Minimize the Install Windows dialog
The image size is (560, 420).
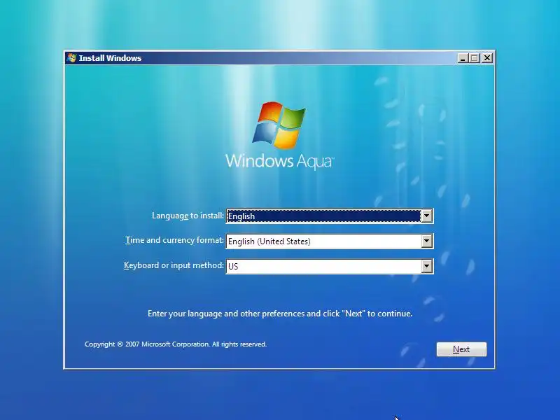[x=463, y=58]
